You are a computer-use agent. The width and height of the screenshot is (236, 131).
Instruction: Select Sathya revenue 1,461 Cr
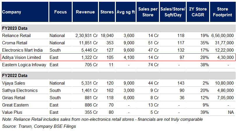point(90,90)
